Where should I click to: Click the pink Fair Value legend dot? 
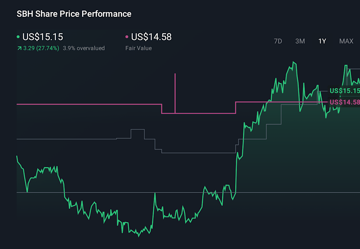[x=126, y=37]
